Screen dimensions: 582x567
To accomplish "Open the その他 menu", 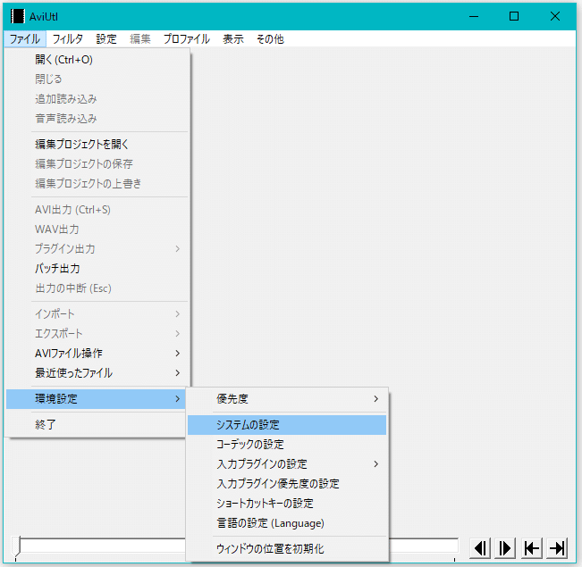I will tap(270, 39).
